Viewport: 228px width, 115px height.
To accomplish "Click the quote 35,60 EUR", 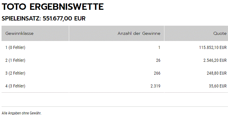I will coord(218,86).
